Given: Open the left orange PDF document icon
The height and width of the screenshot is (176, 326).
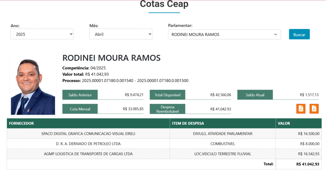Looking at the screenshot, I should [x=301, y=109].
